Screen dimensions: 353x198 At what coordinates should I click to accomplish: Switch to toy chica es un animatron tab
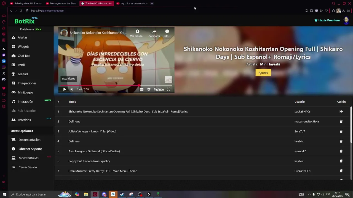[132, 3]
